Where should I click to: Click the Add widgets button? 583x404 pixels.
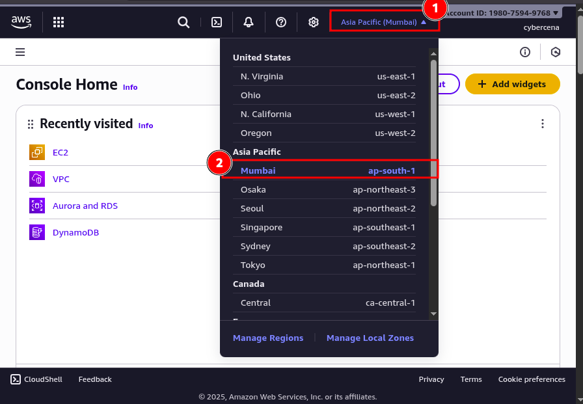coord(512,84)
